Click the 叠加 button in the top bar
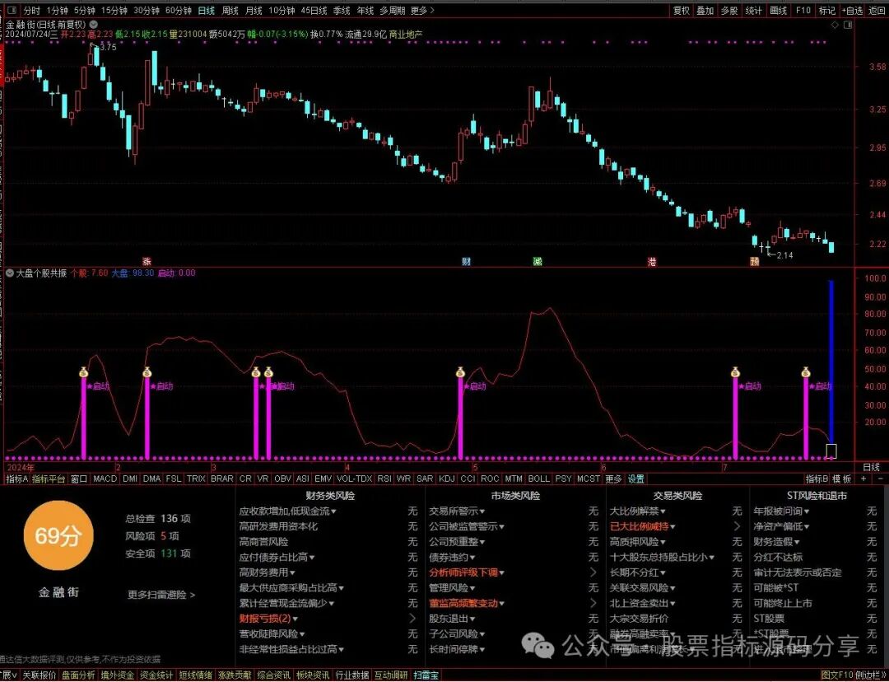 coord(705,10)
